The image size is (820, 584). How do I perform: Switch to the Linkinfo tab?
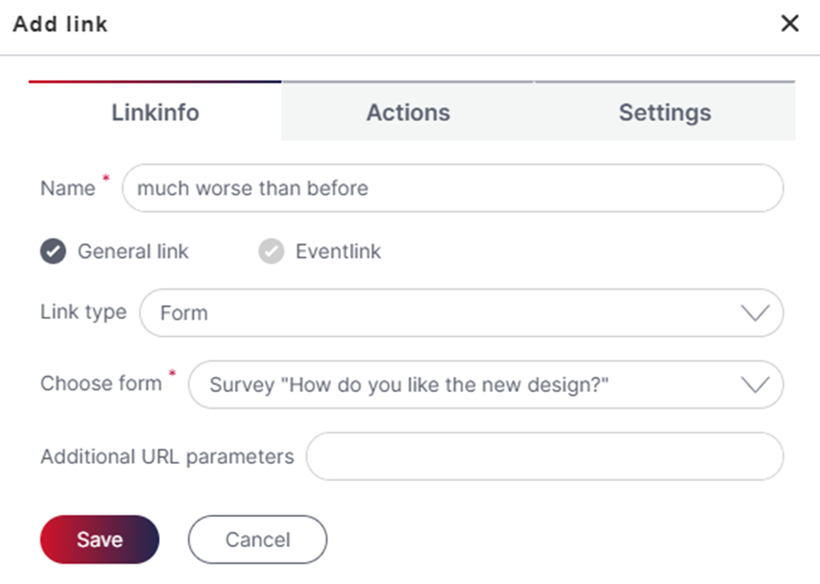click(x=155, y=111)
